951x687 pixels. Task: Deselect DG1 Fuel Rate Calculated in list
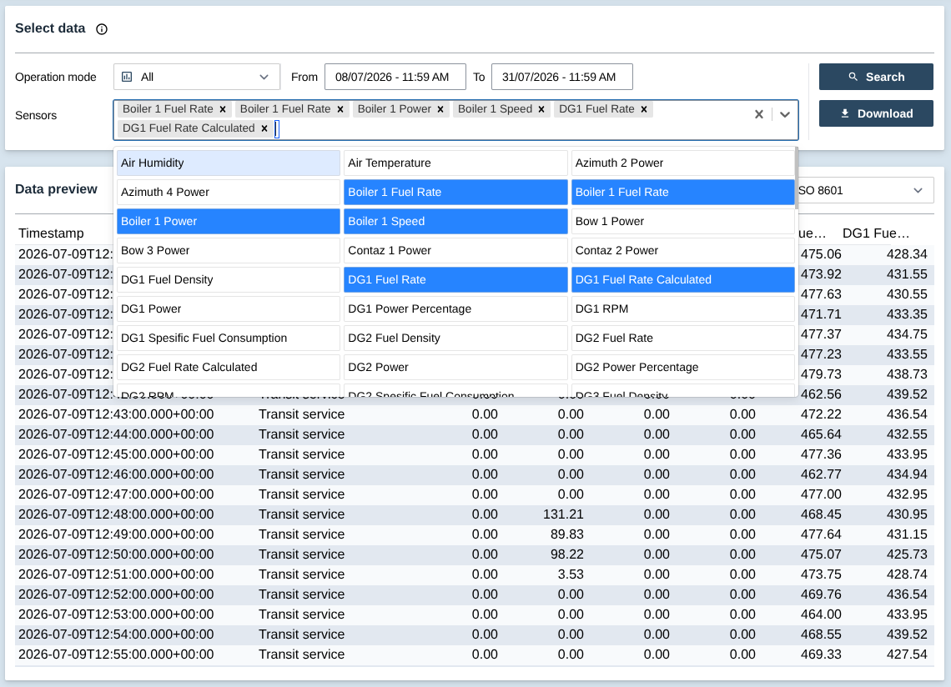tap(683, 279)
